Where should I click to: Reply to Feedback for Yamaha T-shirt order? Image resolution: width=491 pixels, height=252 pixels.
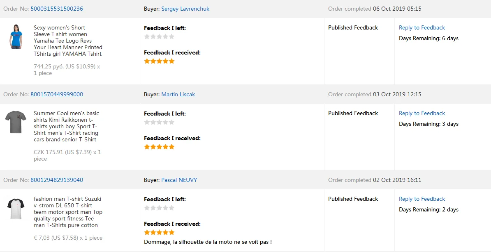click(422, 27)
